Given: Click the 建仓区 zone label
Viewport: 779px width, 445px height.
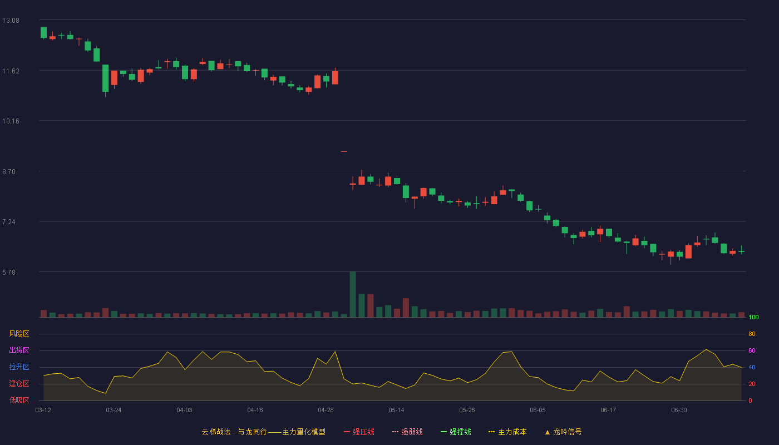Looking at the screenshot, I should [19, 384].
